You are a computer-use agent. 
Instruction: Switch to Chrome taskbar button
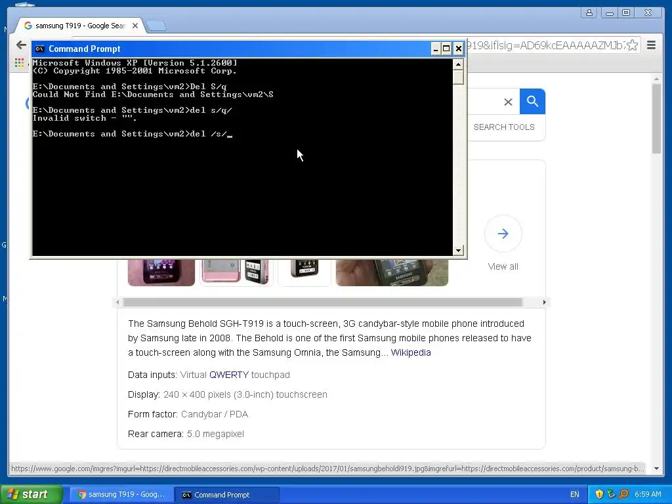pos(121,495)
